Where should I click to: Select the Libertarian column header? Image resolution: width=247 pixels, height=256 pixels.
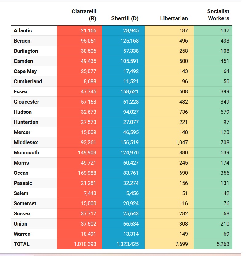(174, 18)
